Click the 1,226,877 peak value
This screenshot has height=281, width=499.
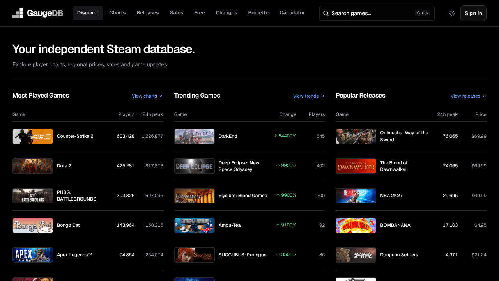click(152, 136)
